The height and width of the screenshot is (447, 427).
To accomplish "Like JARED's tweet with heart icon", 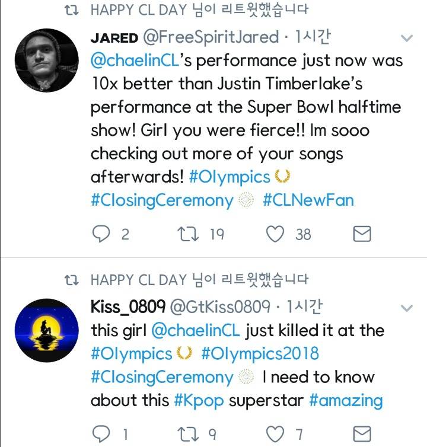I will (275, 234).
